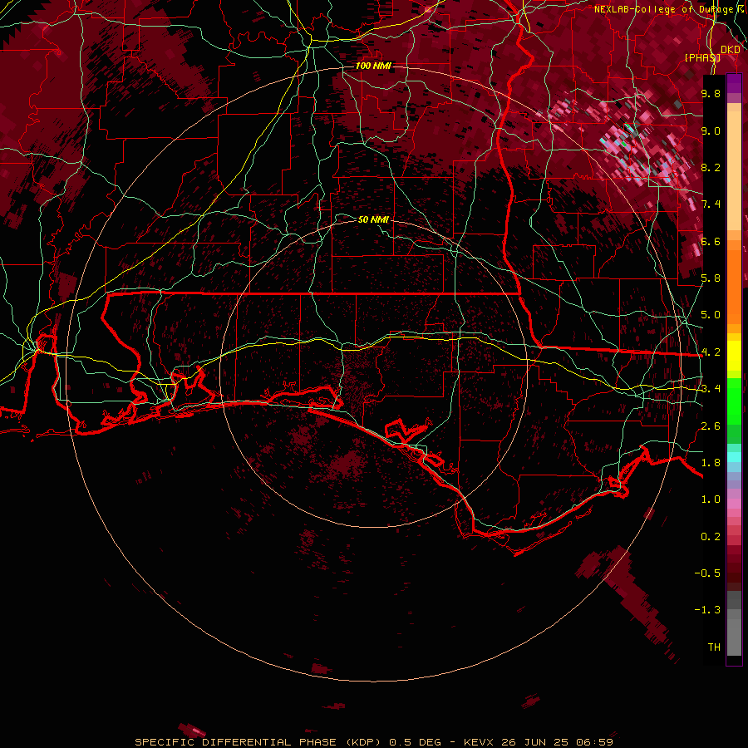The image size is (748, 748).
Task: Pick the cyan band of the color bar
Action: (x=734, y=457)
